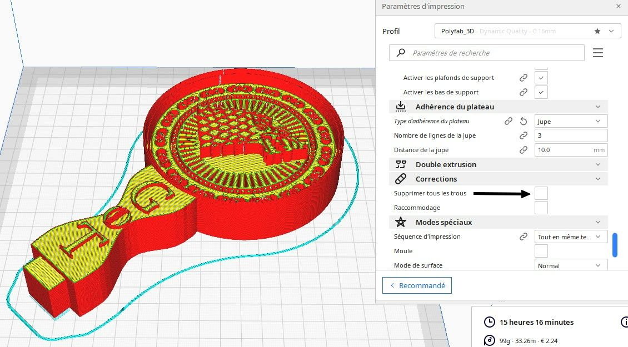The height and width of the screenshot is (347, 628).
Task: Enable Supprimer tous les trous checkbox
Action: click(541, 193)
